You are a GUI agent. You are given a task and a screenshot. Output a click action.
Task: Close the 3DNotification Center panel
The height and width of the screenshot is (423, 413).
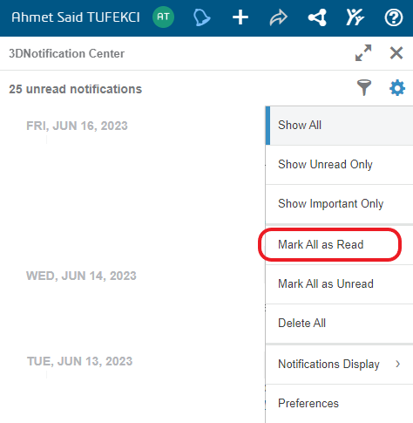396,53
